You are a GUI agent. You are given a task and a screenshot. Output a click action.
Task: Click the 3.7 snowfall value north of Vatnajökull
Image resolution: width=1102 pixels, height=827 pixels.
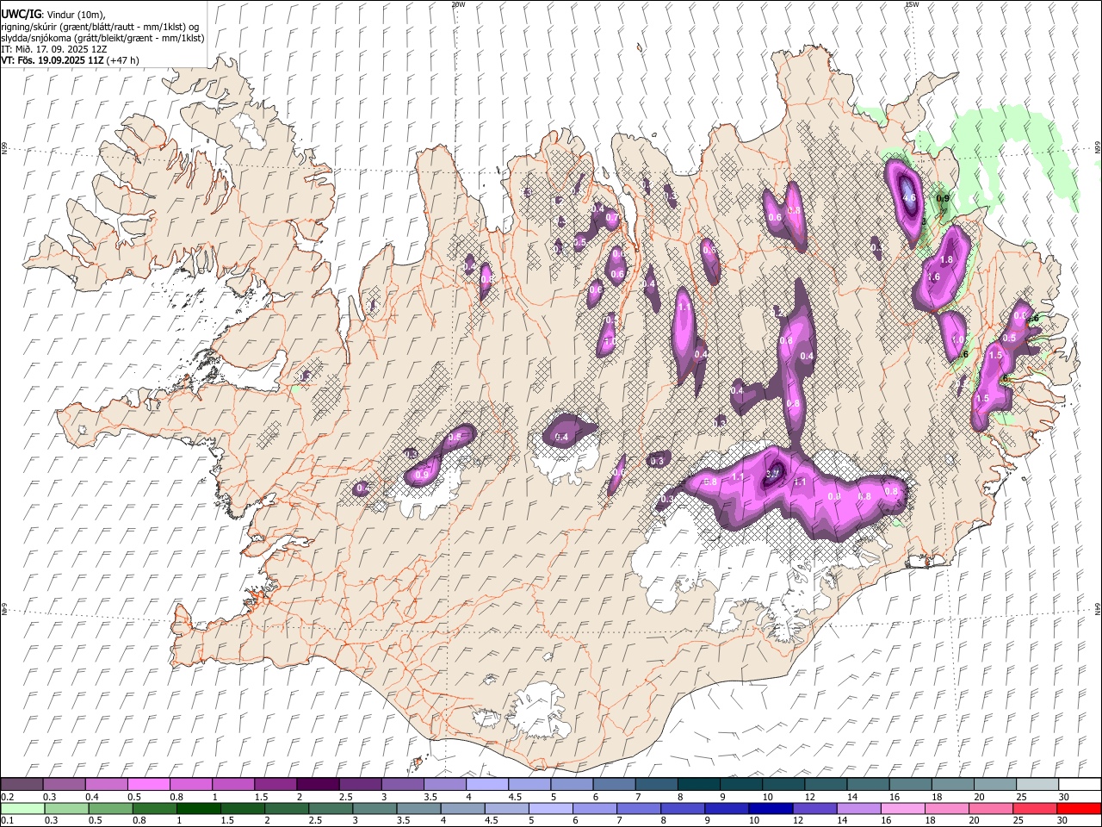(x=772, y=473)
